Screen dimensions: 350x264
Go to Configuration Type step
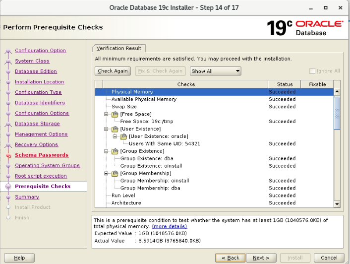(38, 92)
